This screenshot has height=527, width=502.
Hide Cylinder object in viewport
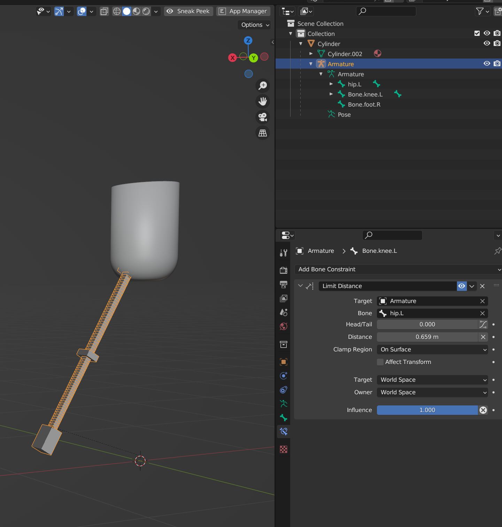pos(487,44)
